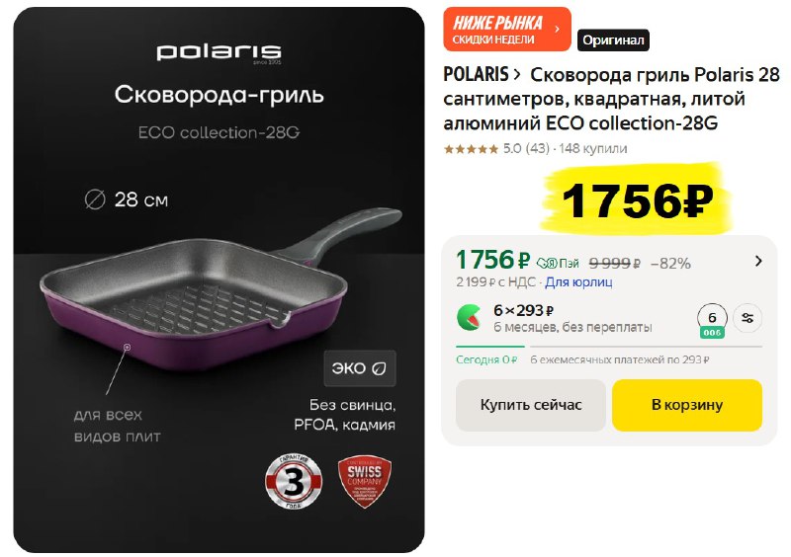
Task: Click the Swiss Company shield icon
Action: pyautogui.click(x=364, y=481)
